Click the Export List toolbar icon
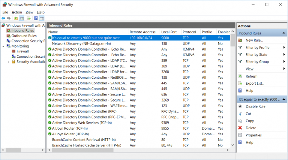The width and height of the screenshot is (288, 160). 28,18
